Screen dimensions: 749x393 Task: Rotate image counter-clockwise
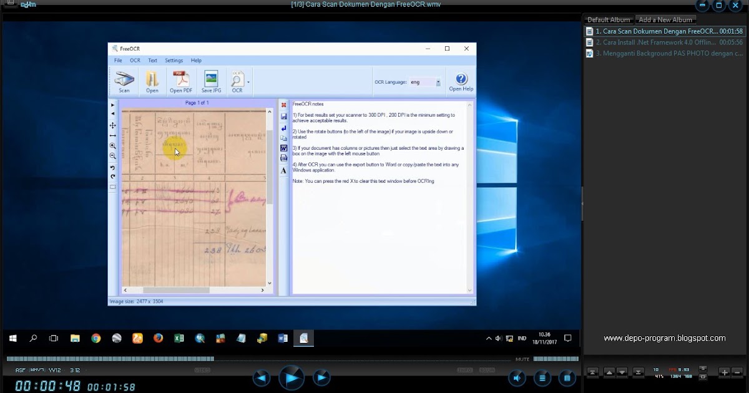113,168
